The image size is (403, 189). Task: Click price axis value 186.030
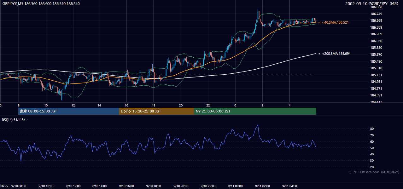[x=376, y=41]
